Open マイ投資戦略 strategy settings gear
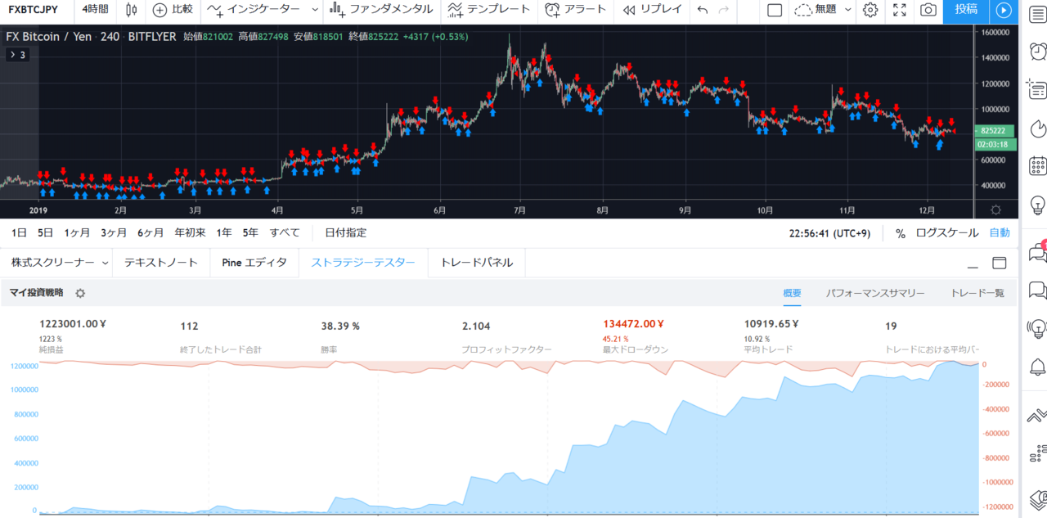1047x518 pixels. pos(80,293)
